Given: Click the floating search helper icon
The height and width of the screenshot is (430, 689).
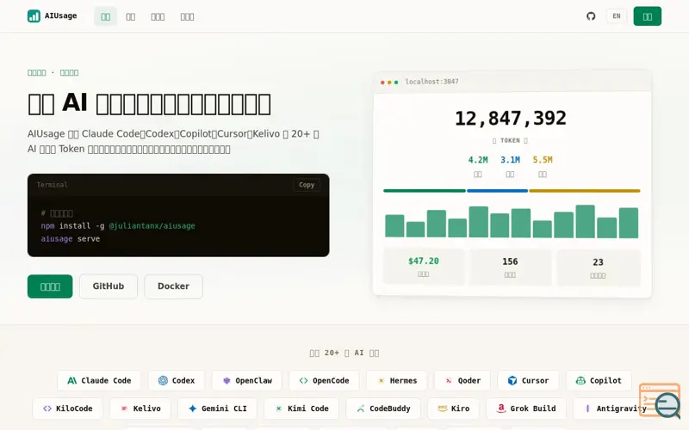Looking at the screenshot, I should [x=660, y=400].
